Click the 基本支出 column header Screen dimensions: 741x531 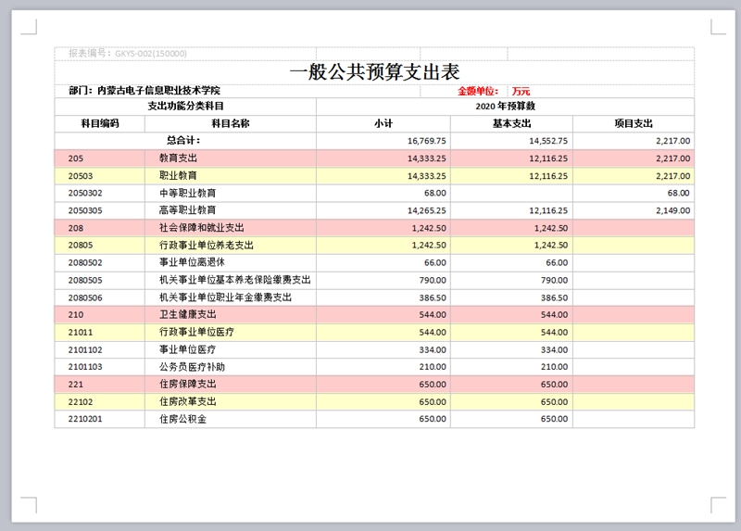511,123
